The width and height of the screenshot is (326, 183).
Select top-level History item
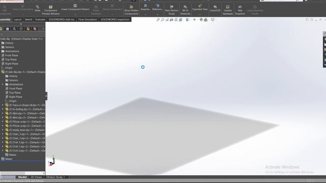(x=8, y=43)
